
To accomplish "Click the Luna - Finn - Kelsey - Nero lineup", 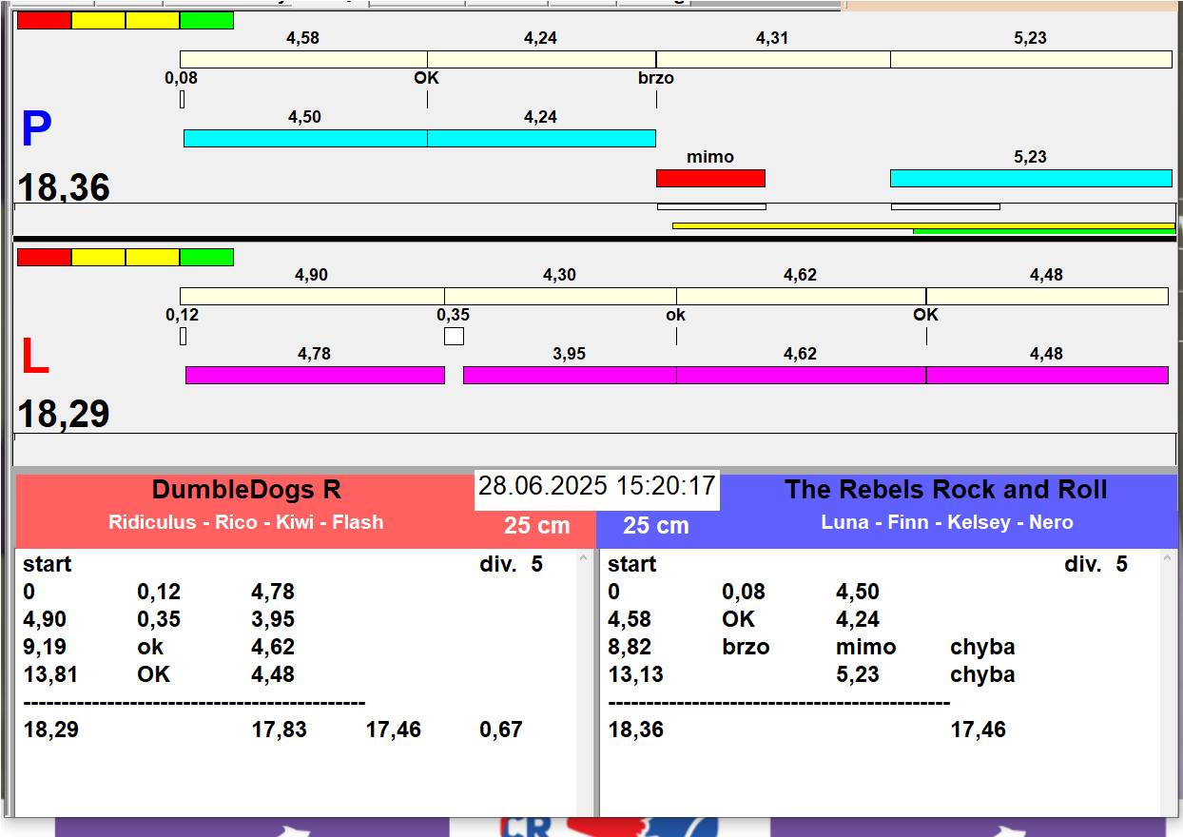I will click(947, 522).
